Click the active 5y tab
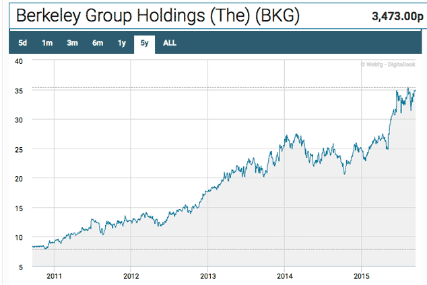 [x=145, y=44]
